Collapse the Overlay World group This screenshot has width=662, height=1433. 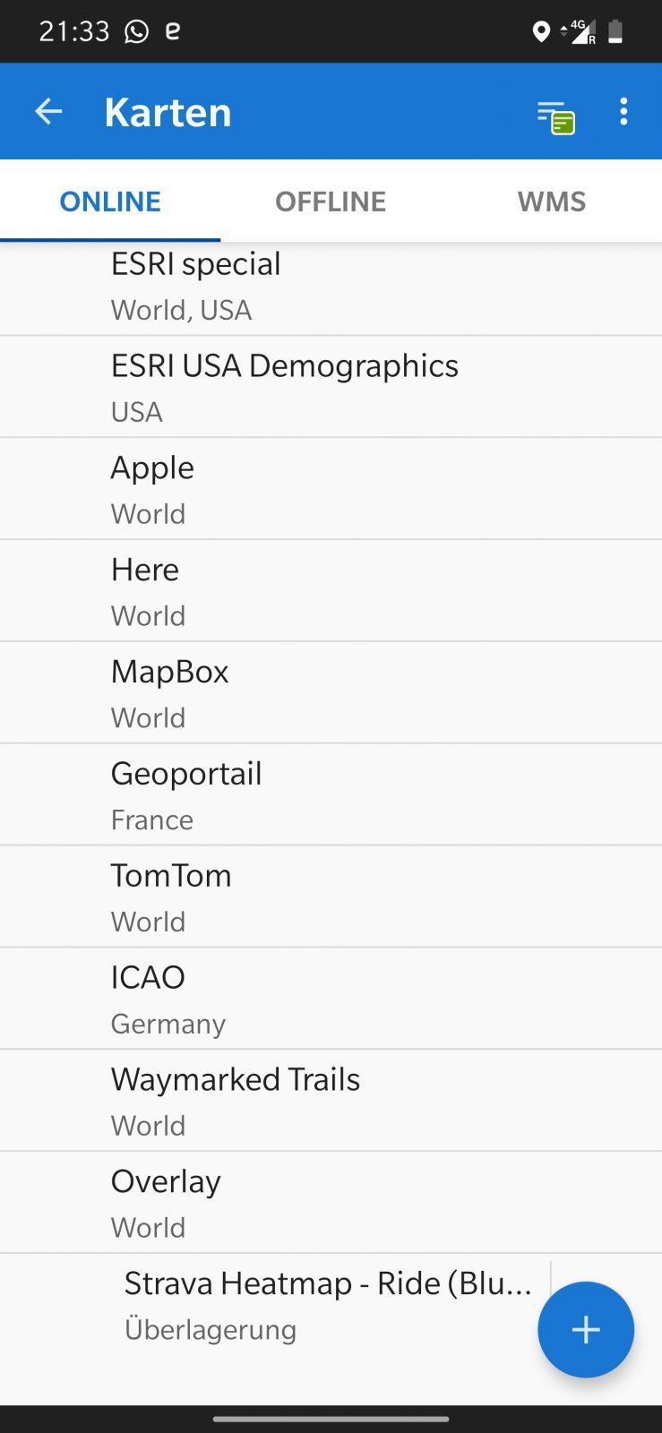point(331,1204)
